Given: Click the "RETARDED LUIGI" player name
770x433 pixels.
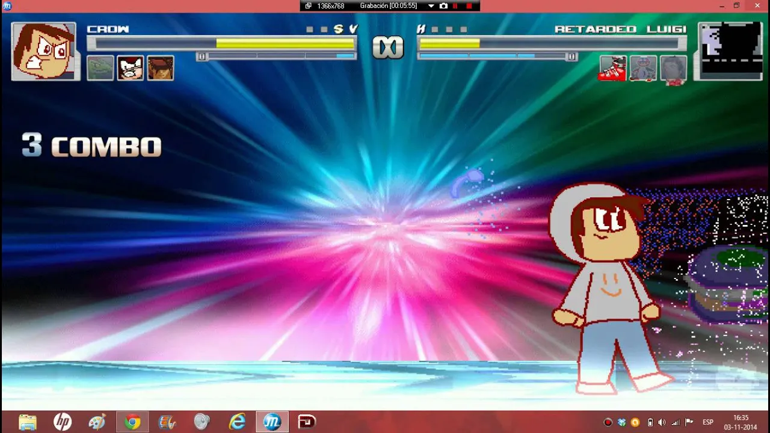Looking at the screenshot, I should click(x=620, y=29).
